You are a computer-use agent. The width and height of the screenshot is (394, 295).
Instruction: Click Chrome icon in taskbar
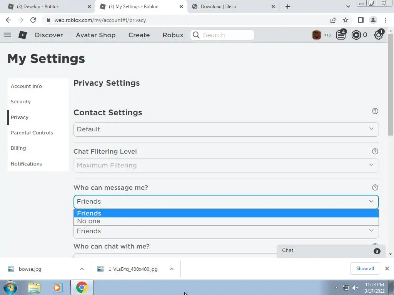click(82, 287)
